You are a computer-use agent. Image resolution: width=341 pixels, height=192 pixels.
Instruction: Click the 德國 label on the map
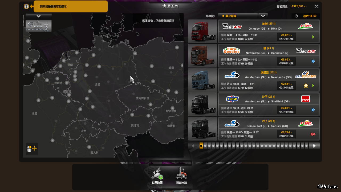coord(98,85)
